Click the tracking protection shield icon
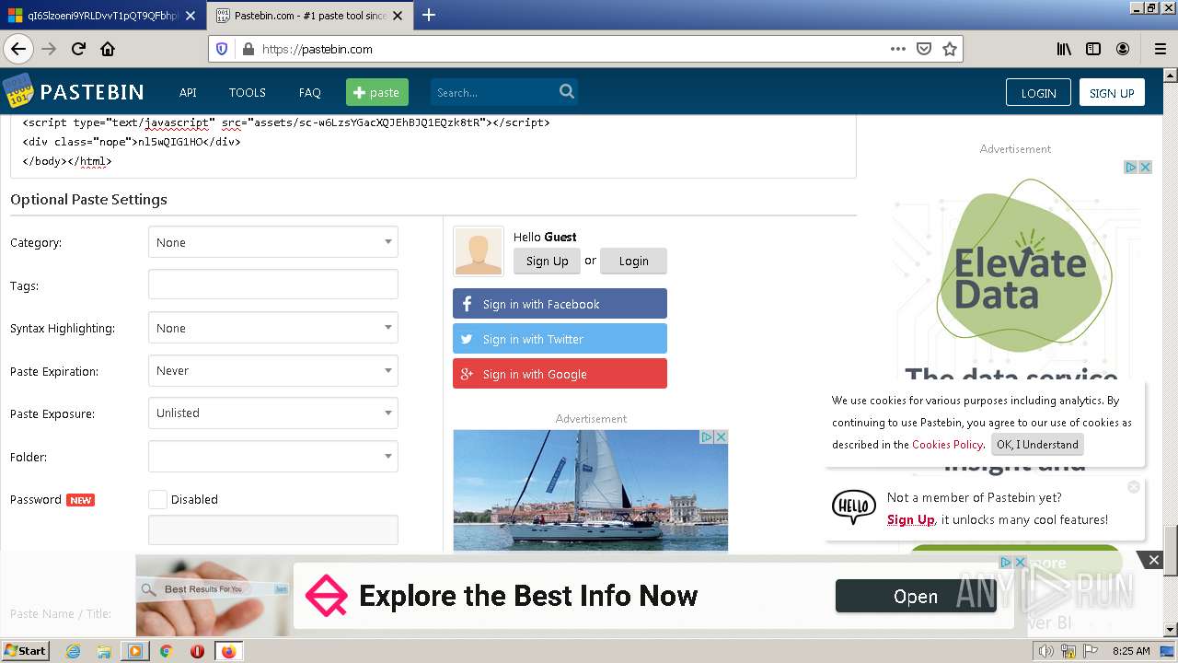Screen dimensions: 1178x663 222,49
